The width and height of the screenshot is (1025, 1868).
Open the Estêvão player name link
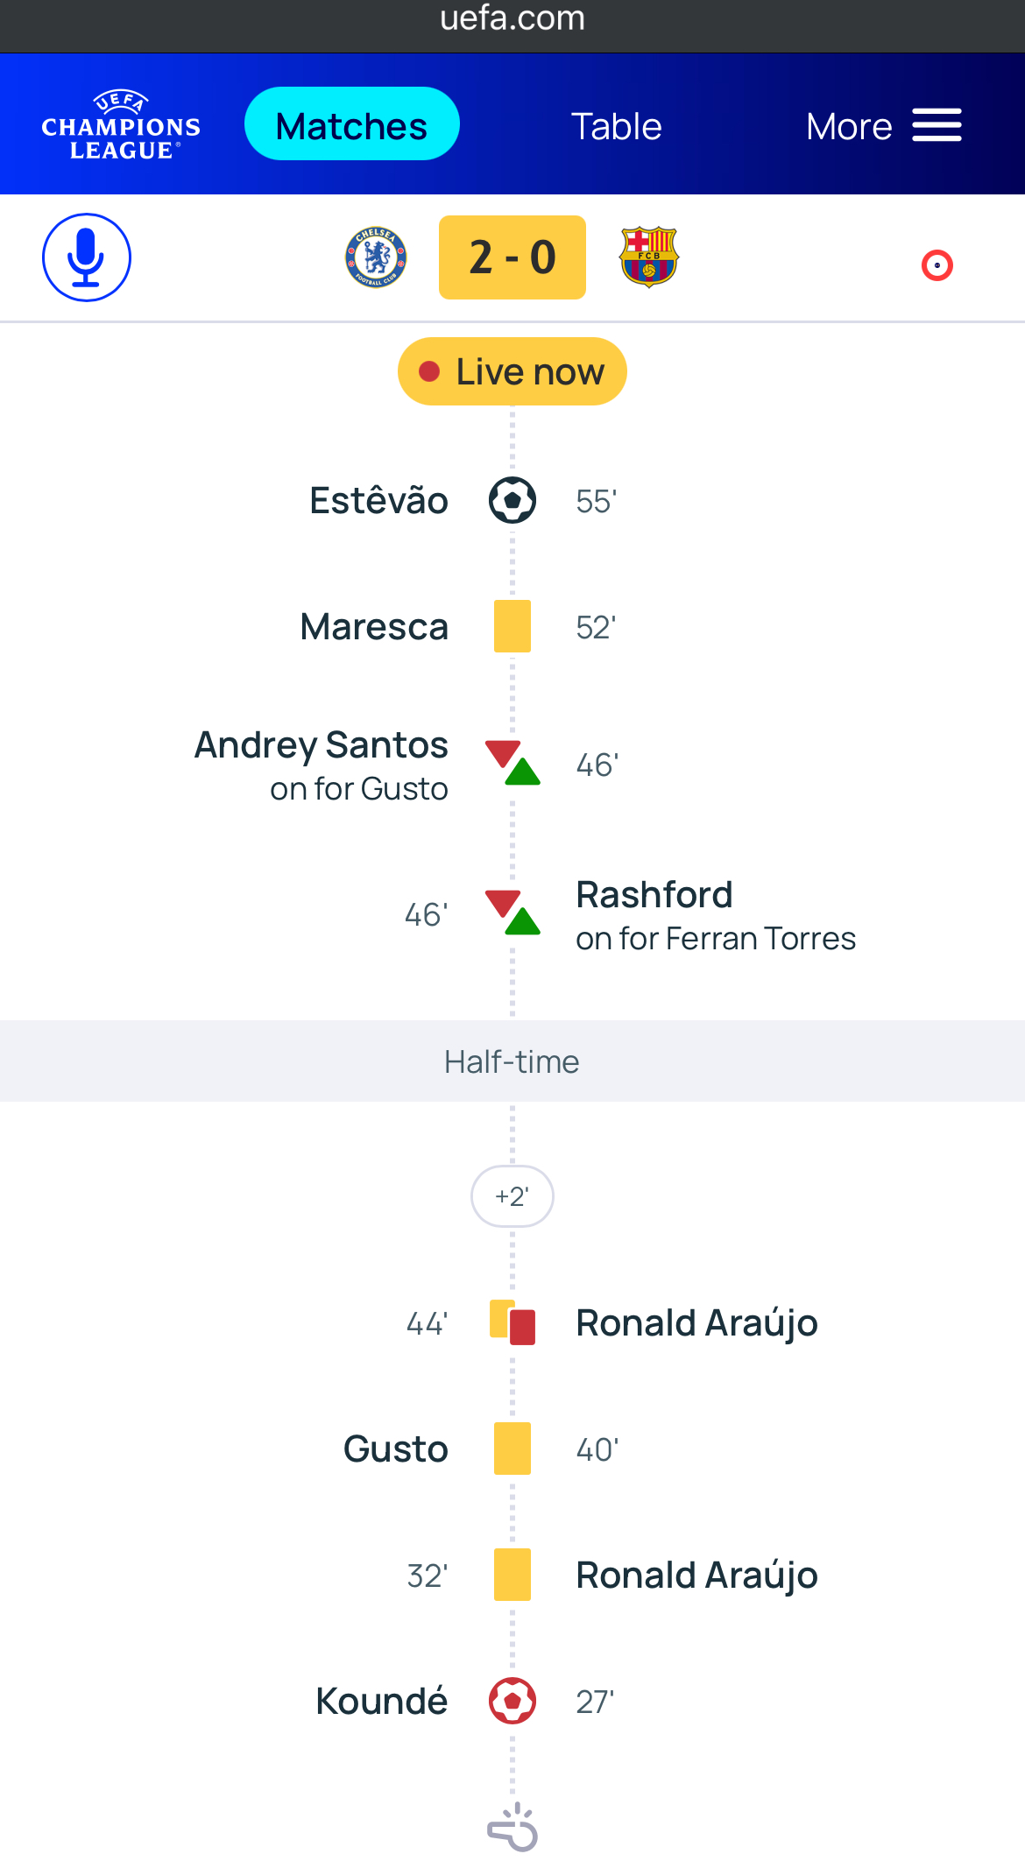(378, 501)
